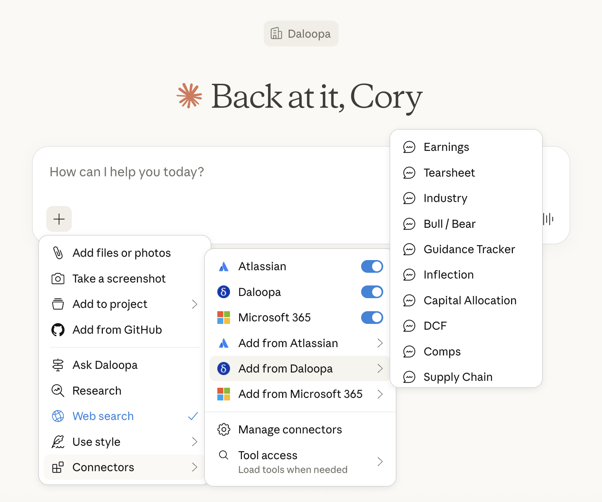
Task: Click the plus attachment button
Action: 59,219
